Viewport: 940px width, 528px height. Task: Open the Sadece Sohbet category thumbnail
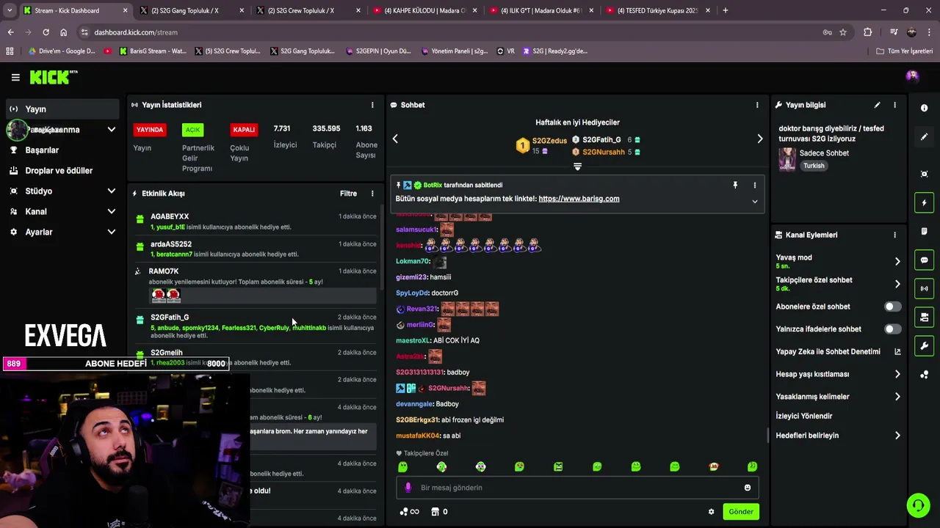(787, 159)
